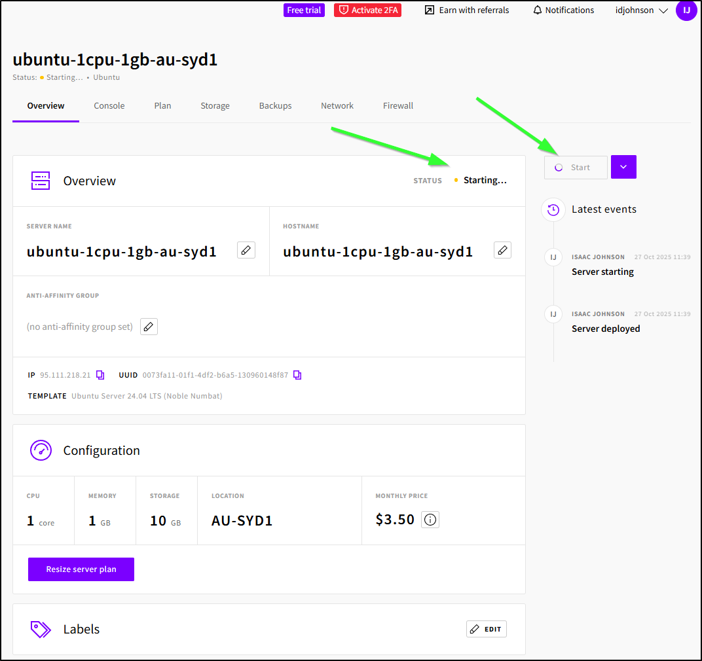Edit the server labels

(487, 629)
